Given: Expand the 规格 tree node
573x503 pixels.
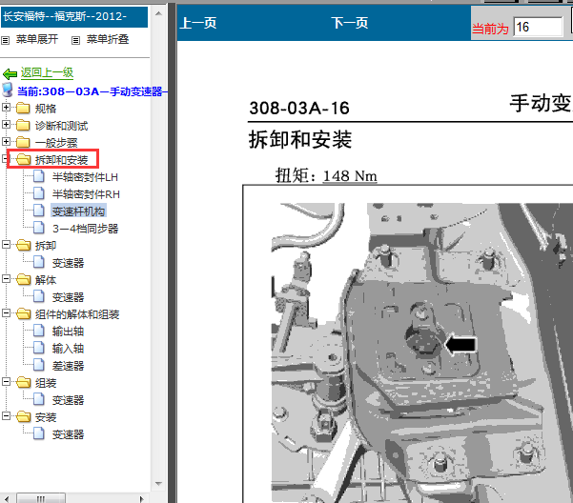Looking at the screenshot, I should (7, 108).
